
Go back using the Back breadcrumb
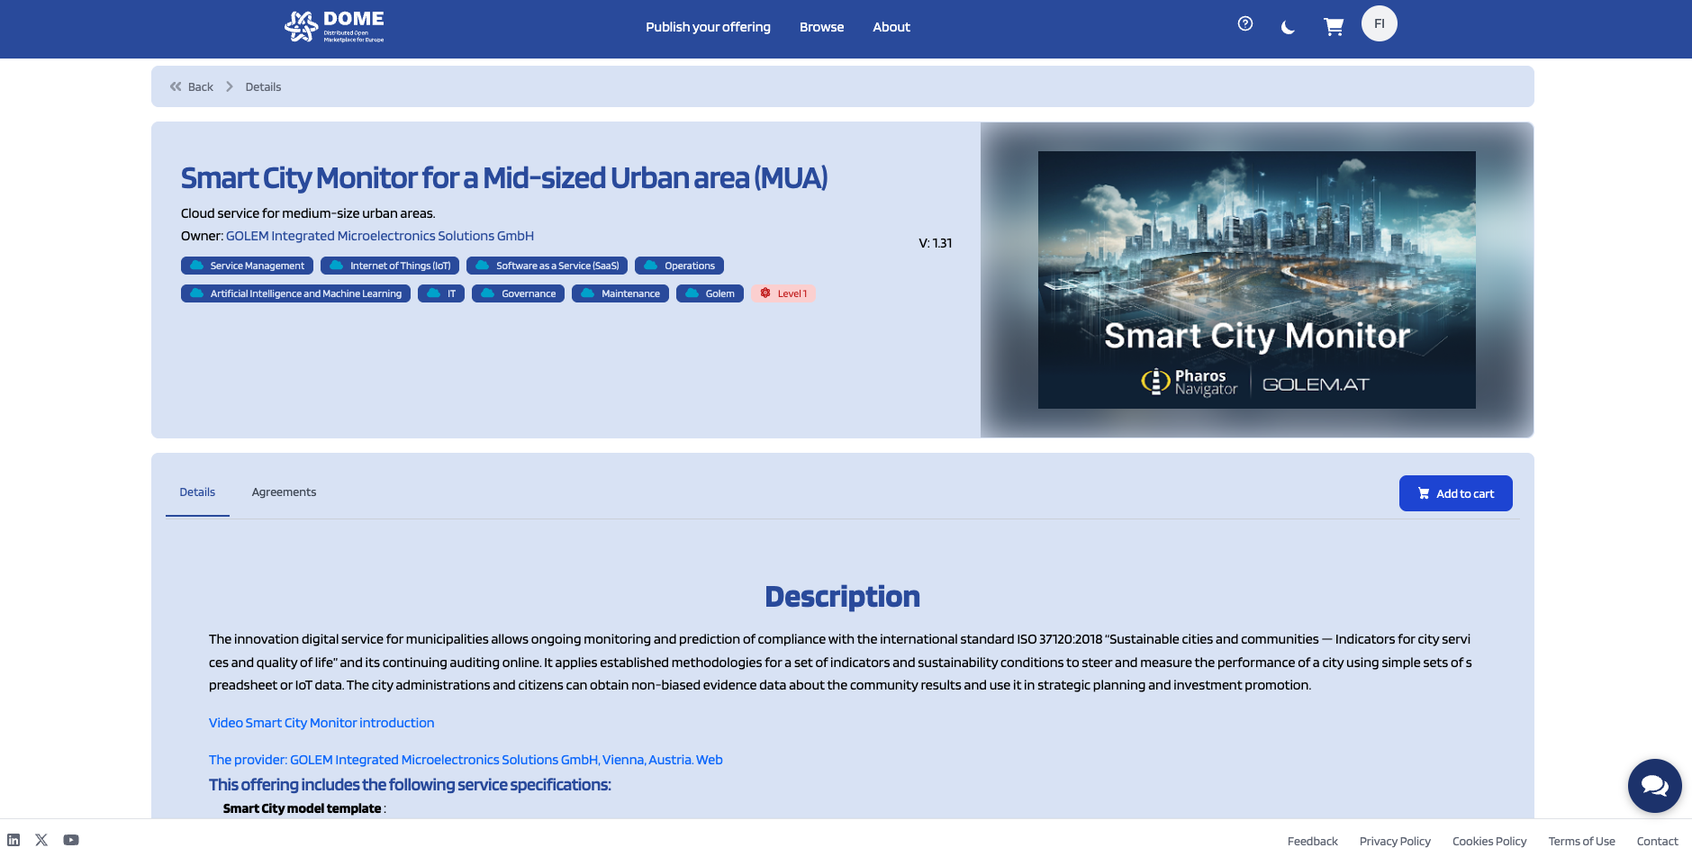click(x=192, y=87)
